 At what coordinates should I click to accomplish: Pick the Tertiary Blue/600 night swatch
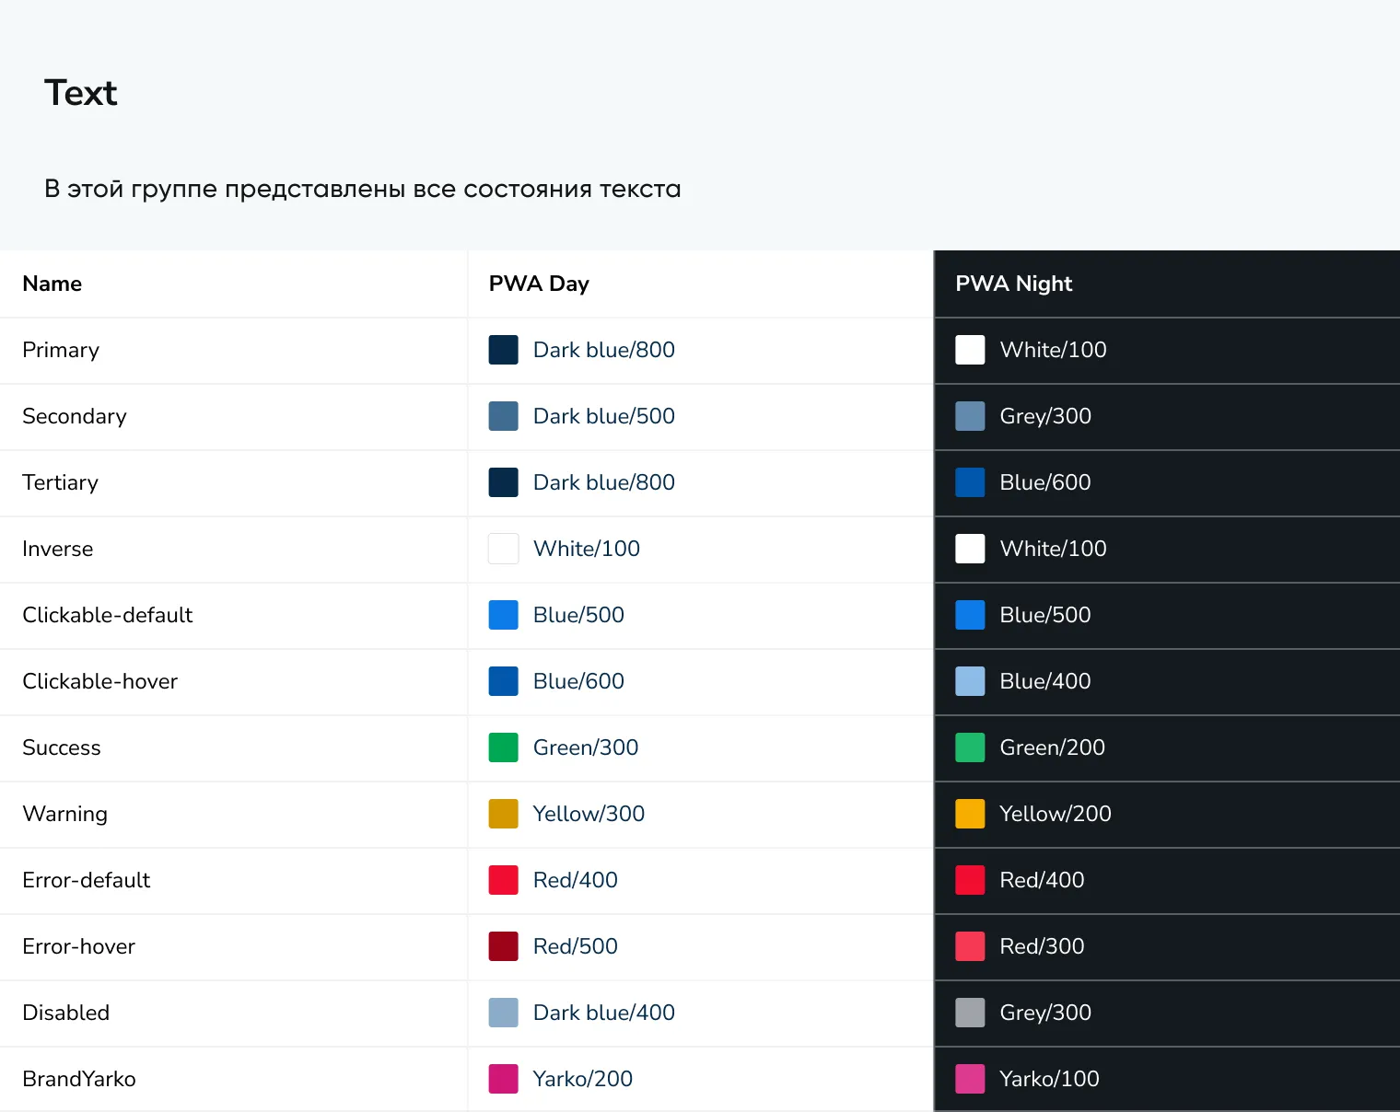pyautogui.click(x=970, y=482)
